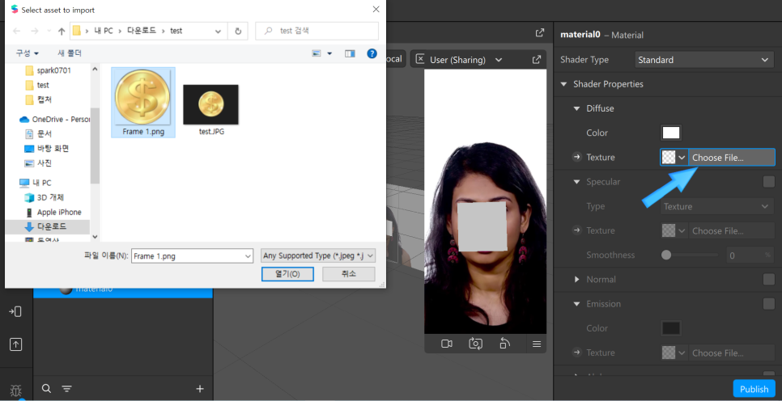Pop out the viewport at top right

point(540,33)
